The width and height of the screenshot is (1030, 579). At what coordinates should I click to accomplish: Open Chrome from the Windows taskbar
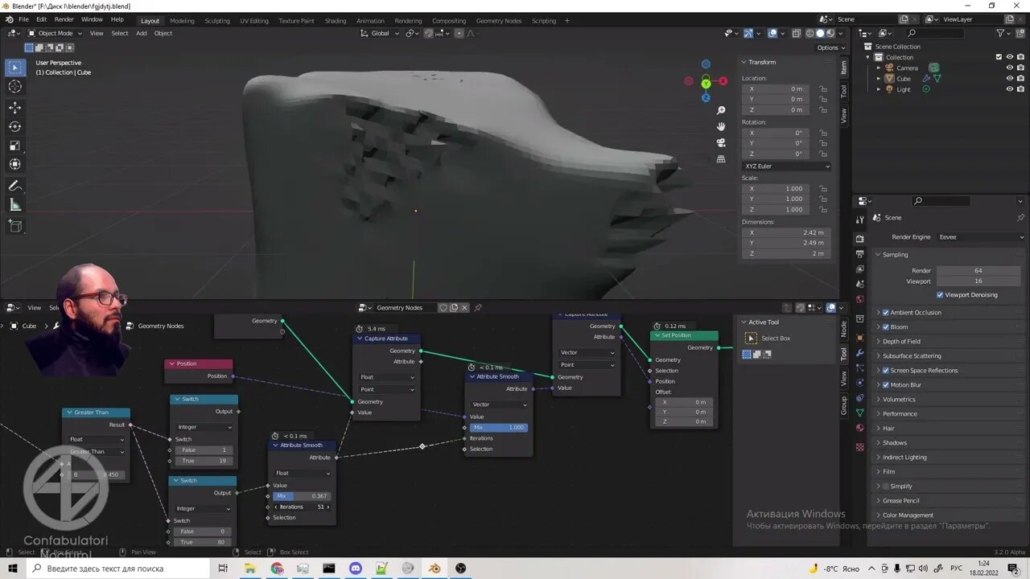point(277,568)
